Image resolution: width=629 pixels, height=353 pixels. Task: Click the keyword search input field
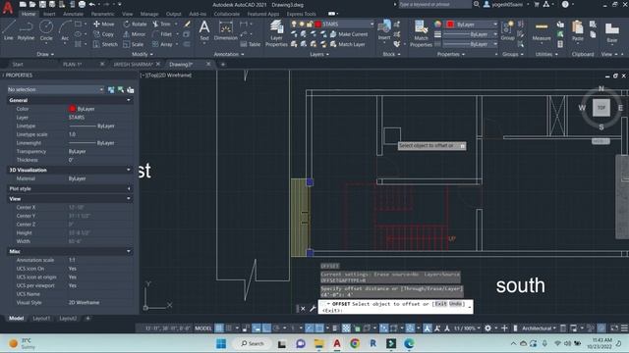point(434,4)
